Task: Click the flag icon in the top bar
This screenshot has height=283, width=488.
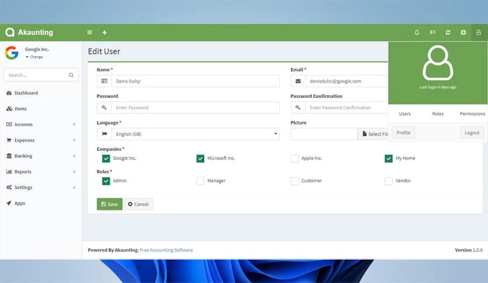Action: pos(433,32)
